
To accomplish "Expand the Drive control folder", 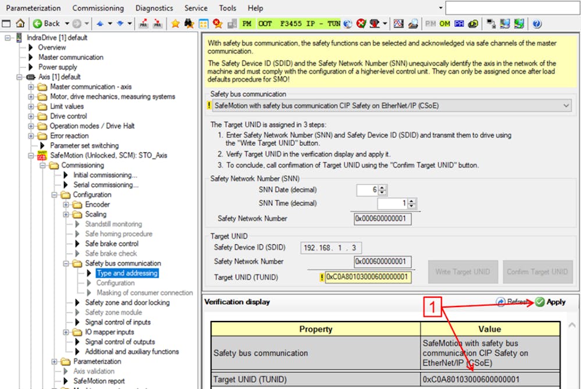I will [x=31, y=116].
